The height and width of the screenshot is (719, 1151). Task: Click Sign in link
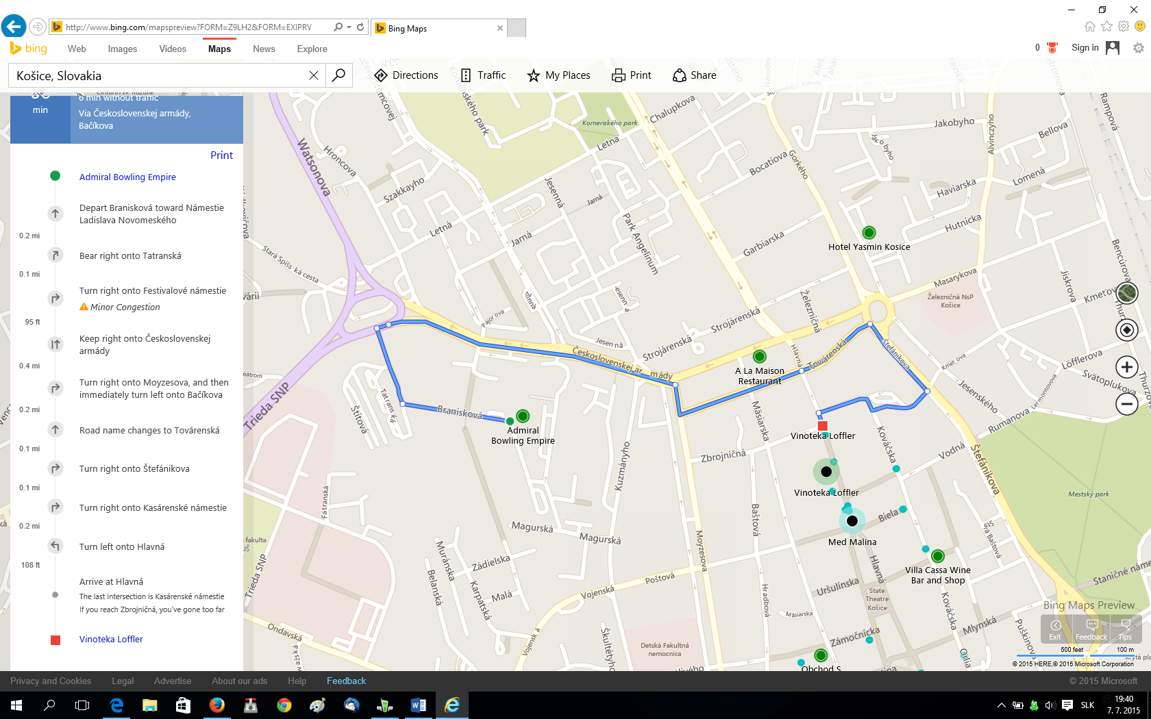coord(1085,47)
